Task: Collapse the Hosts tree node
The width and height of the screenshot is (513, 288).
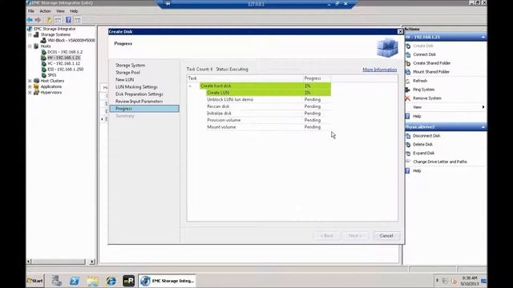Action: 30,46
